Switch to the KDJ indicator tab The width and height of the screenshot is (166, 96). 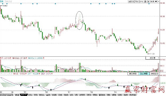pos(30,95)
